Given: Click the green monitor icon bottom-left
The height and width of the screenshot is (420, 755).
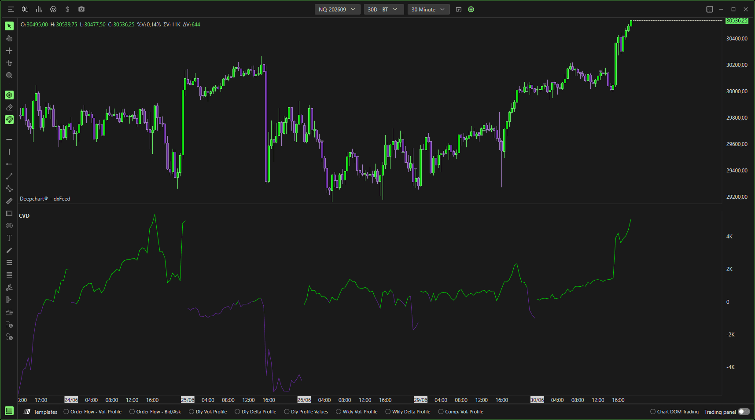Looking at the screenshot, I should click(9, 411).
